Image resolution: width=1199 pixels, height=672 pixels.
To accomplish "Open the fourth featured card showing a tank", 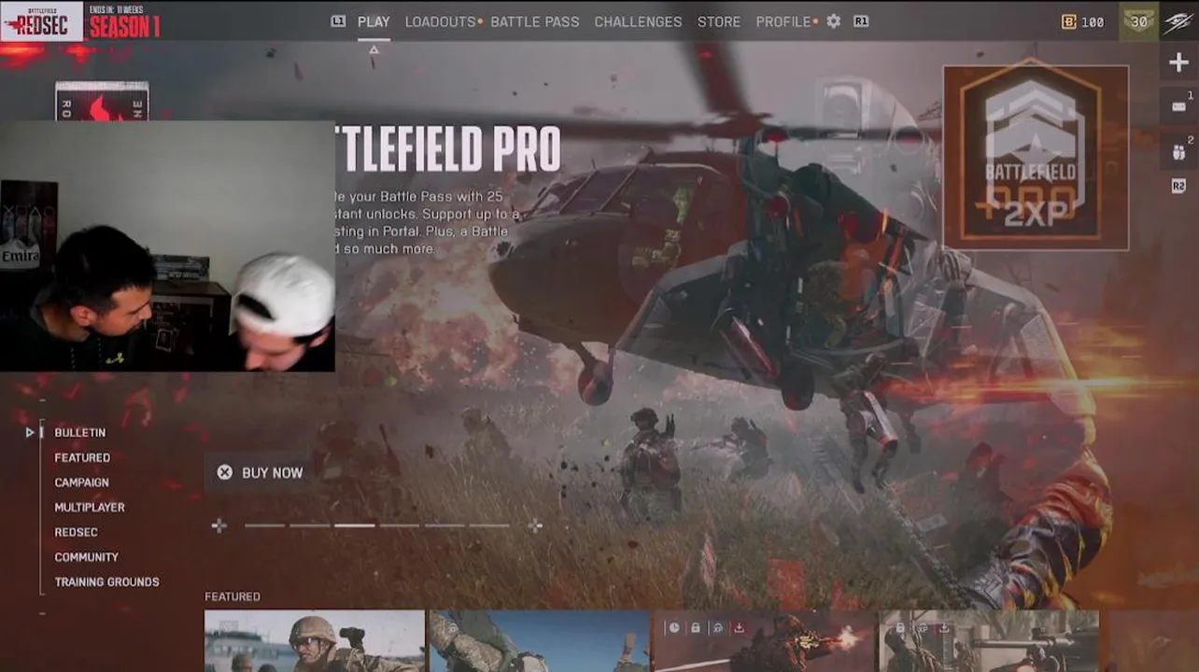I will pos(989,641).
